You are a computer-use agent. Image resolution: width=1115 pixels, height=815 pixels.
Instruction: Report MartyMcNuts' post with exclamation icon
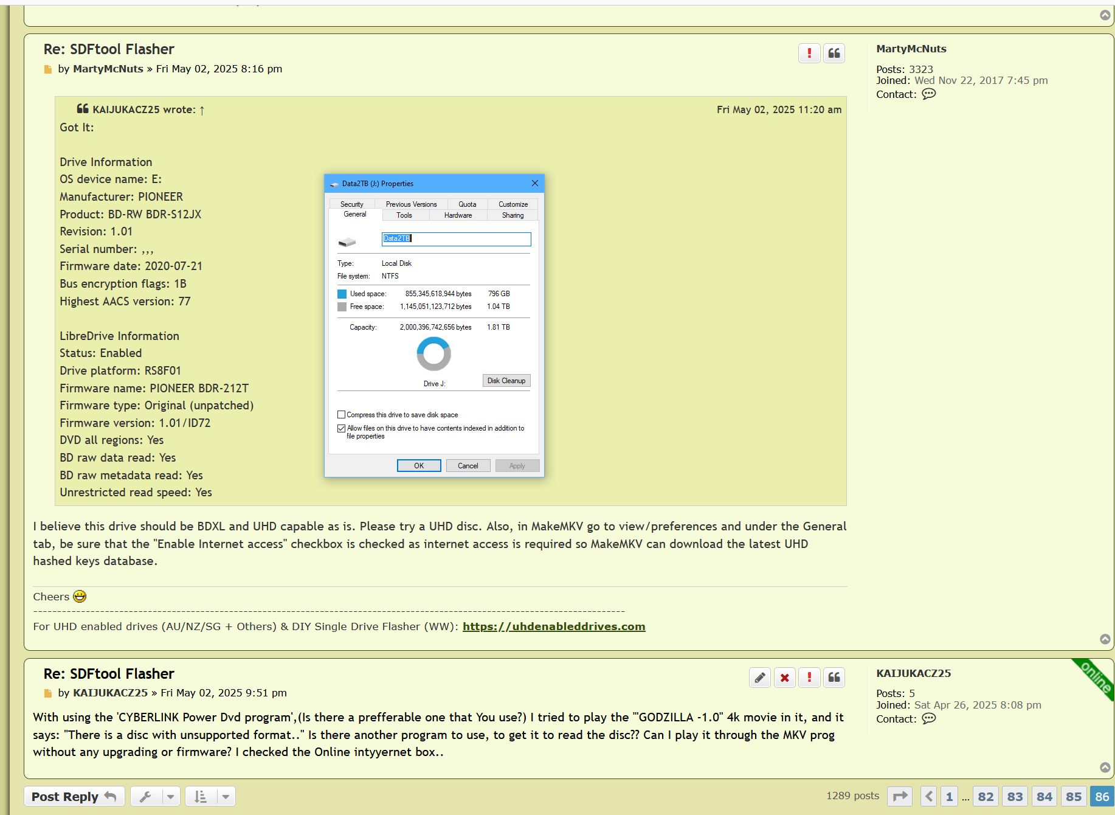click(x=809, y=54)
